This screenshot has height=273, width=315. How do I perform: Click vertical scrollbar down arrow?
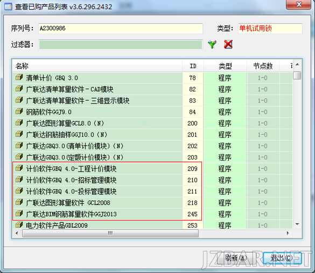[x=297, y=224]
